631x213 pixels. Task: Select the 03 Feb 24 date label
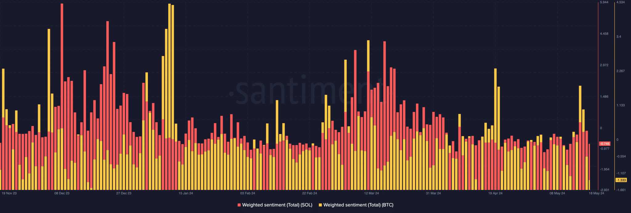(x=248, y=193)
